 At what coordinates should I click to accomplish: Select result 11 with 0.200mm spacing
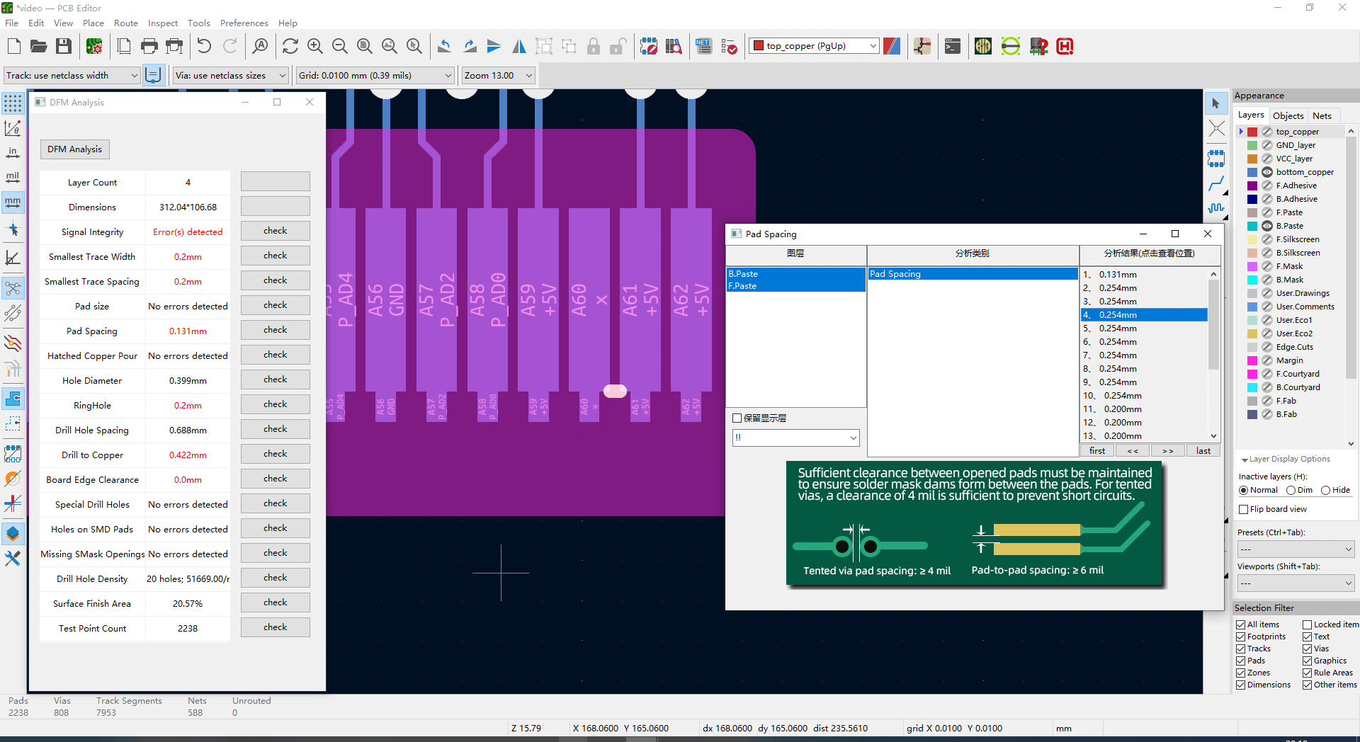click(x=1122, y=409)
